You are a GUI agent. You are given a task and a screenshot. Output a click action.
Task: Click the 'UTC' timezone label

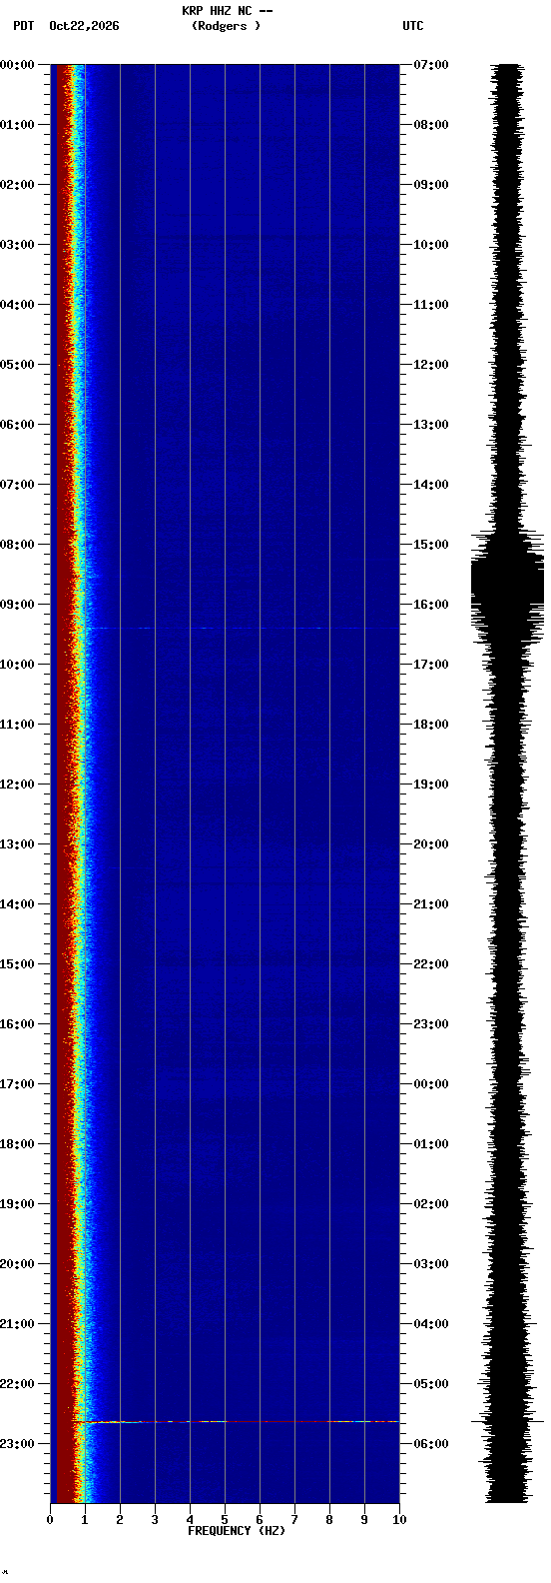pyautogui.click(x=413, y=26)
